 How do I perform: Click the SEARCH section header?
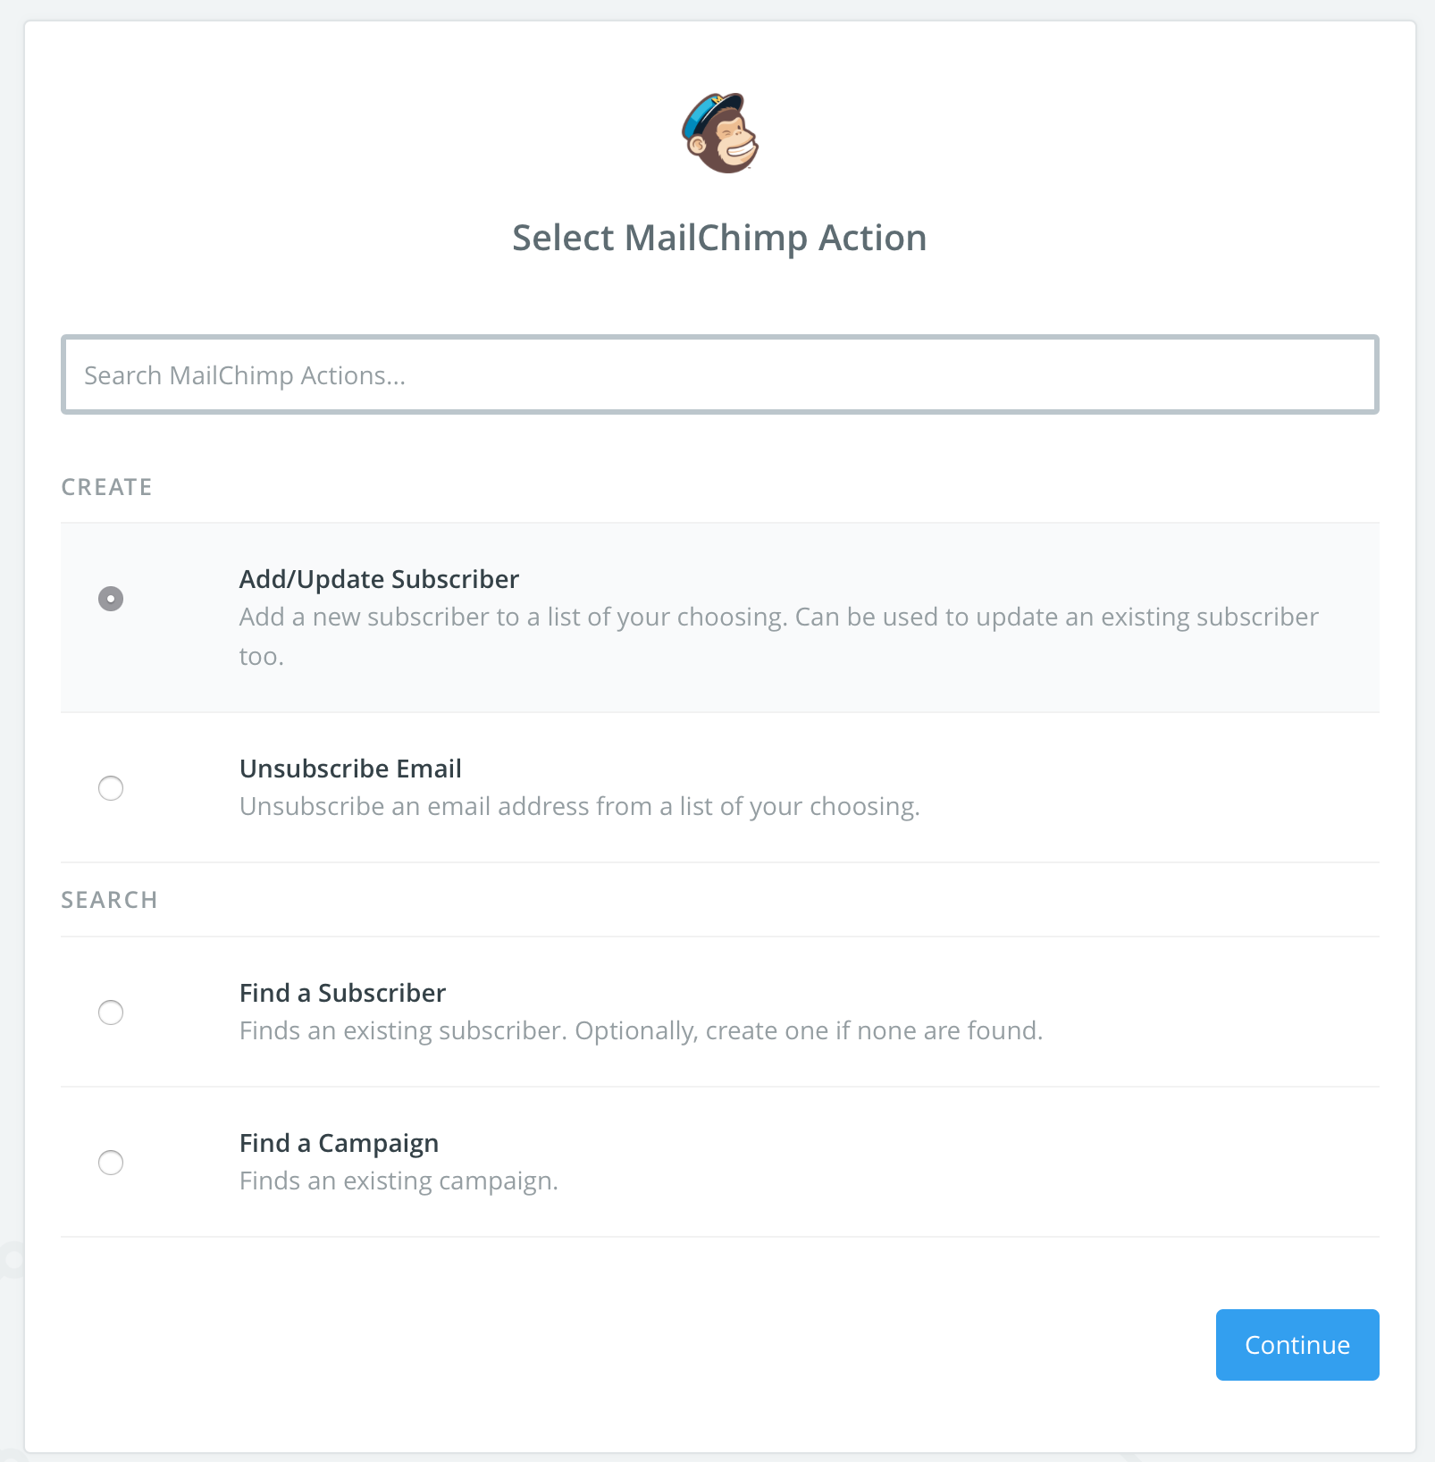point(109,900)
